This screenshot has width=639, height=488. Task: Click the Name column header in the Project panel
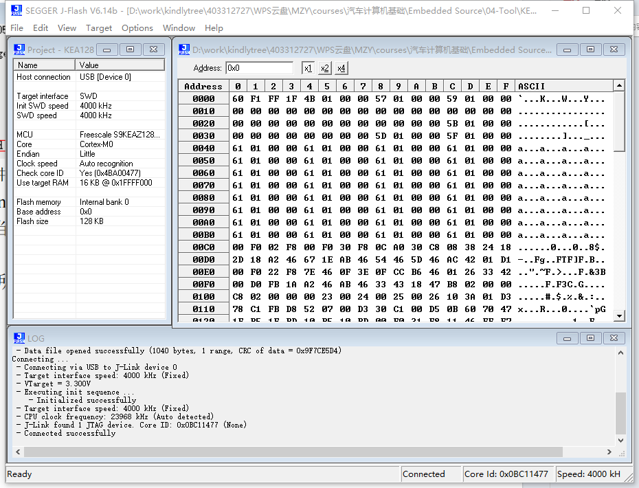(x=45, y=65)
